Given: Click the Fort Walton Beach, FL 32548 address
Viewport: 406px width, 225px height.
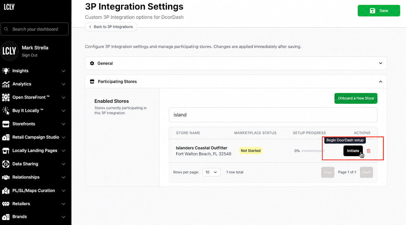Looking at the screenshot, I should coord(204,154).
